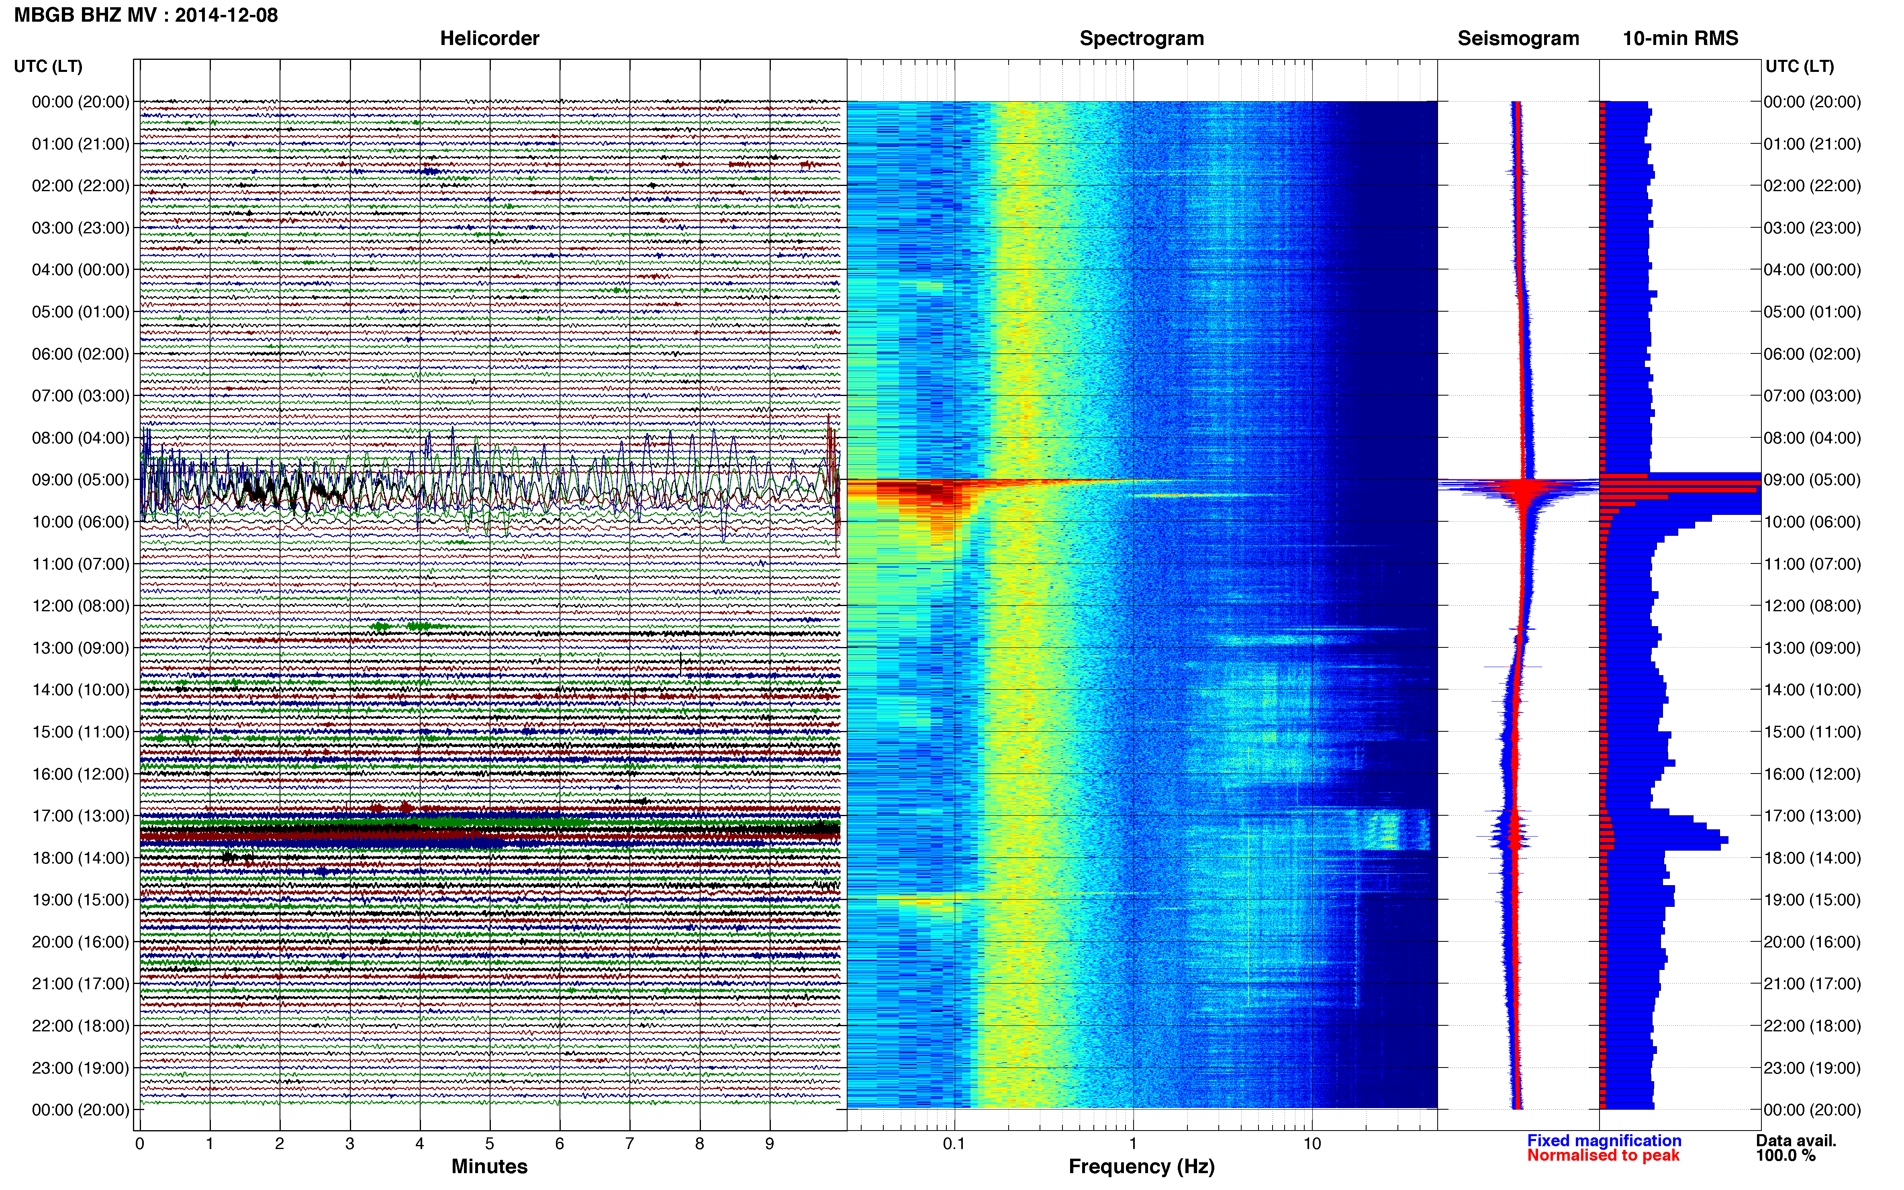Image resolution: width=1904 pixels, height=1190 pixels.
Task: Click the Data avail. label
Action: tap(1796, 1140)
